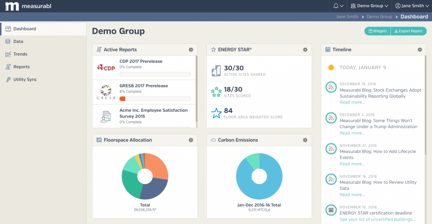Click the floor area weighted score star icon
The width and height of the screenshot is (432, 224).
pos(216,113)
